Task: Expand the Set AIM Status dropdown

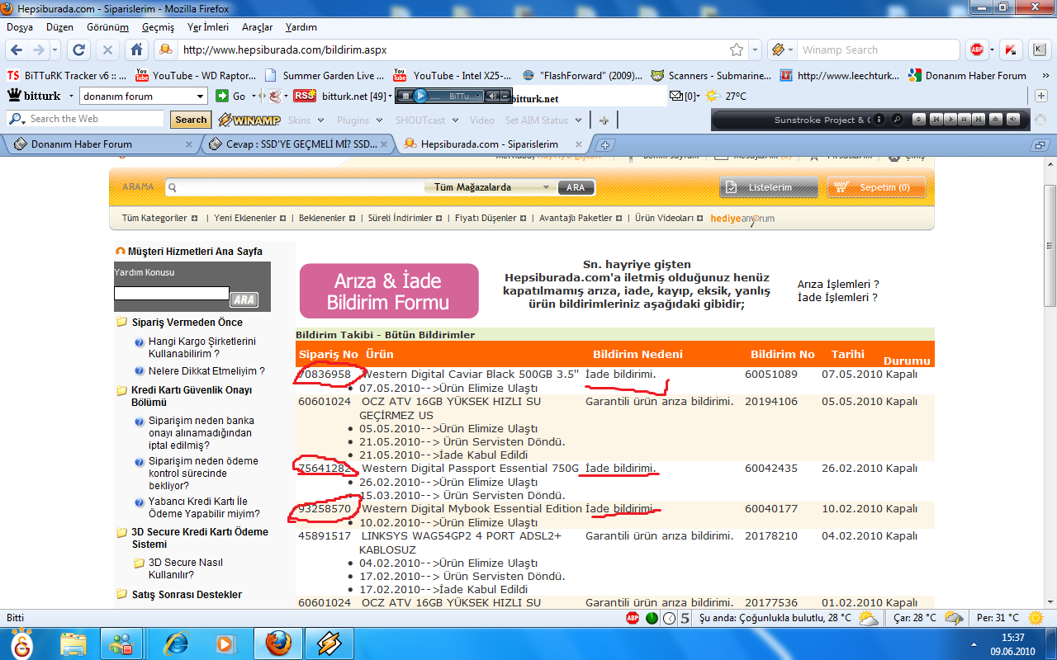Action: click(544, 120)
